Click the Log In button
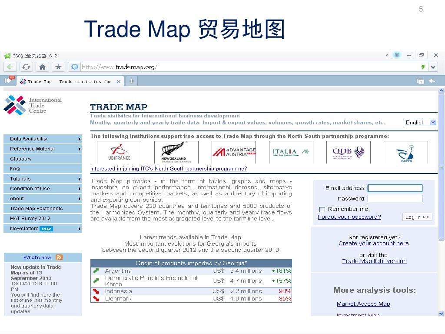The width and height of the screenshot is (445, 334). (417, 217)
